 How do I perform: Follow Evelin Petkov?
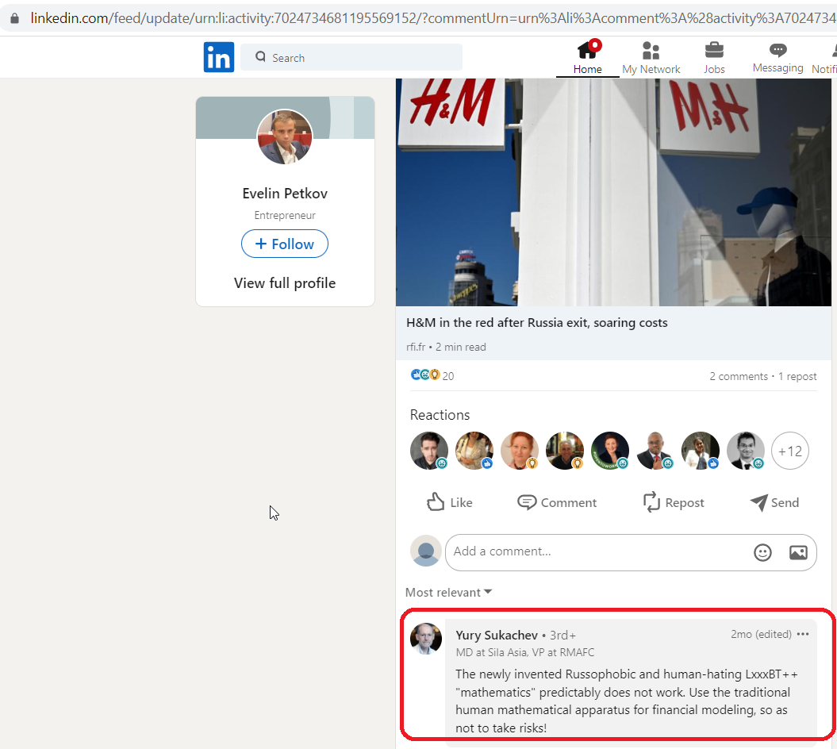coord(285,244)
